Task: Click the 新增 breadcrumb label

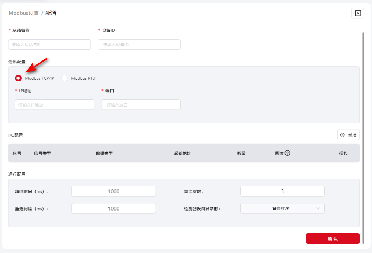Action: point(51,13)
